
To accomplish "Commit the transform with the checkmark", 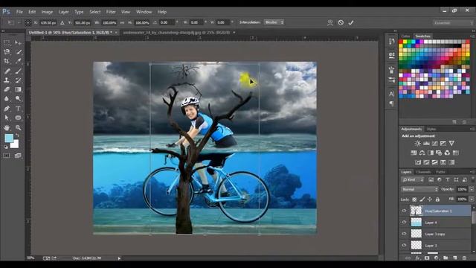I will pos(351,22).
